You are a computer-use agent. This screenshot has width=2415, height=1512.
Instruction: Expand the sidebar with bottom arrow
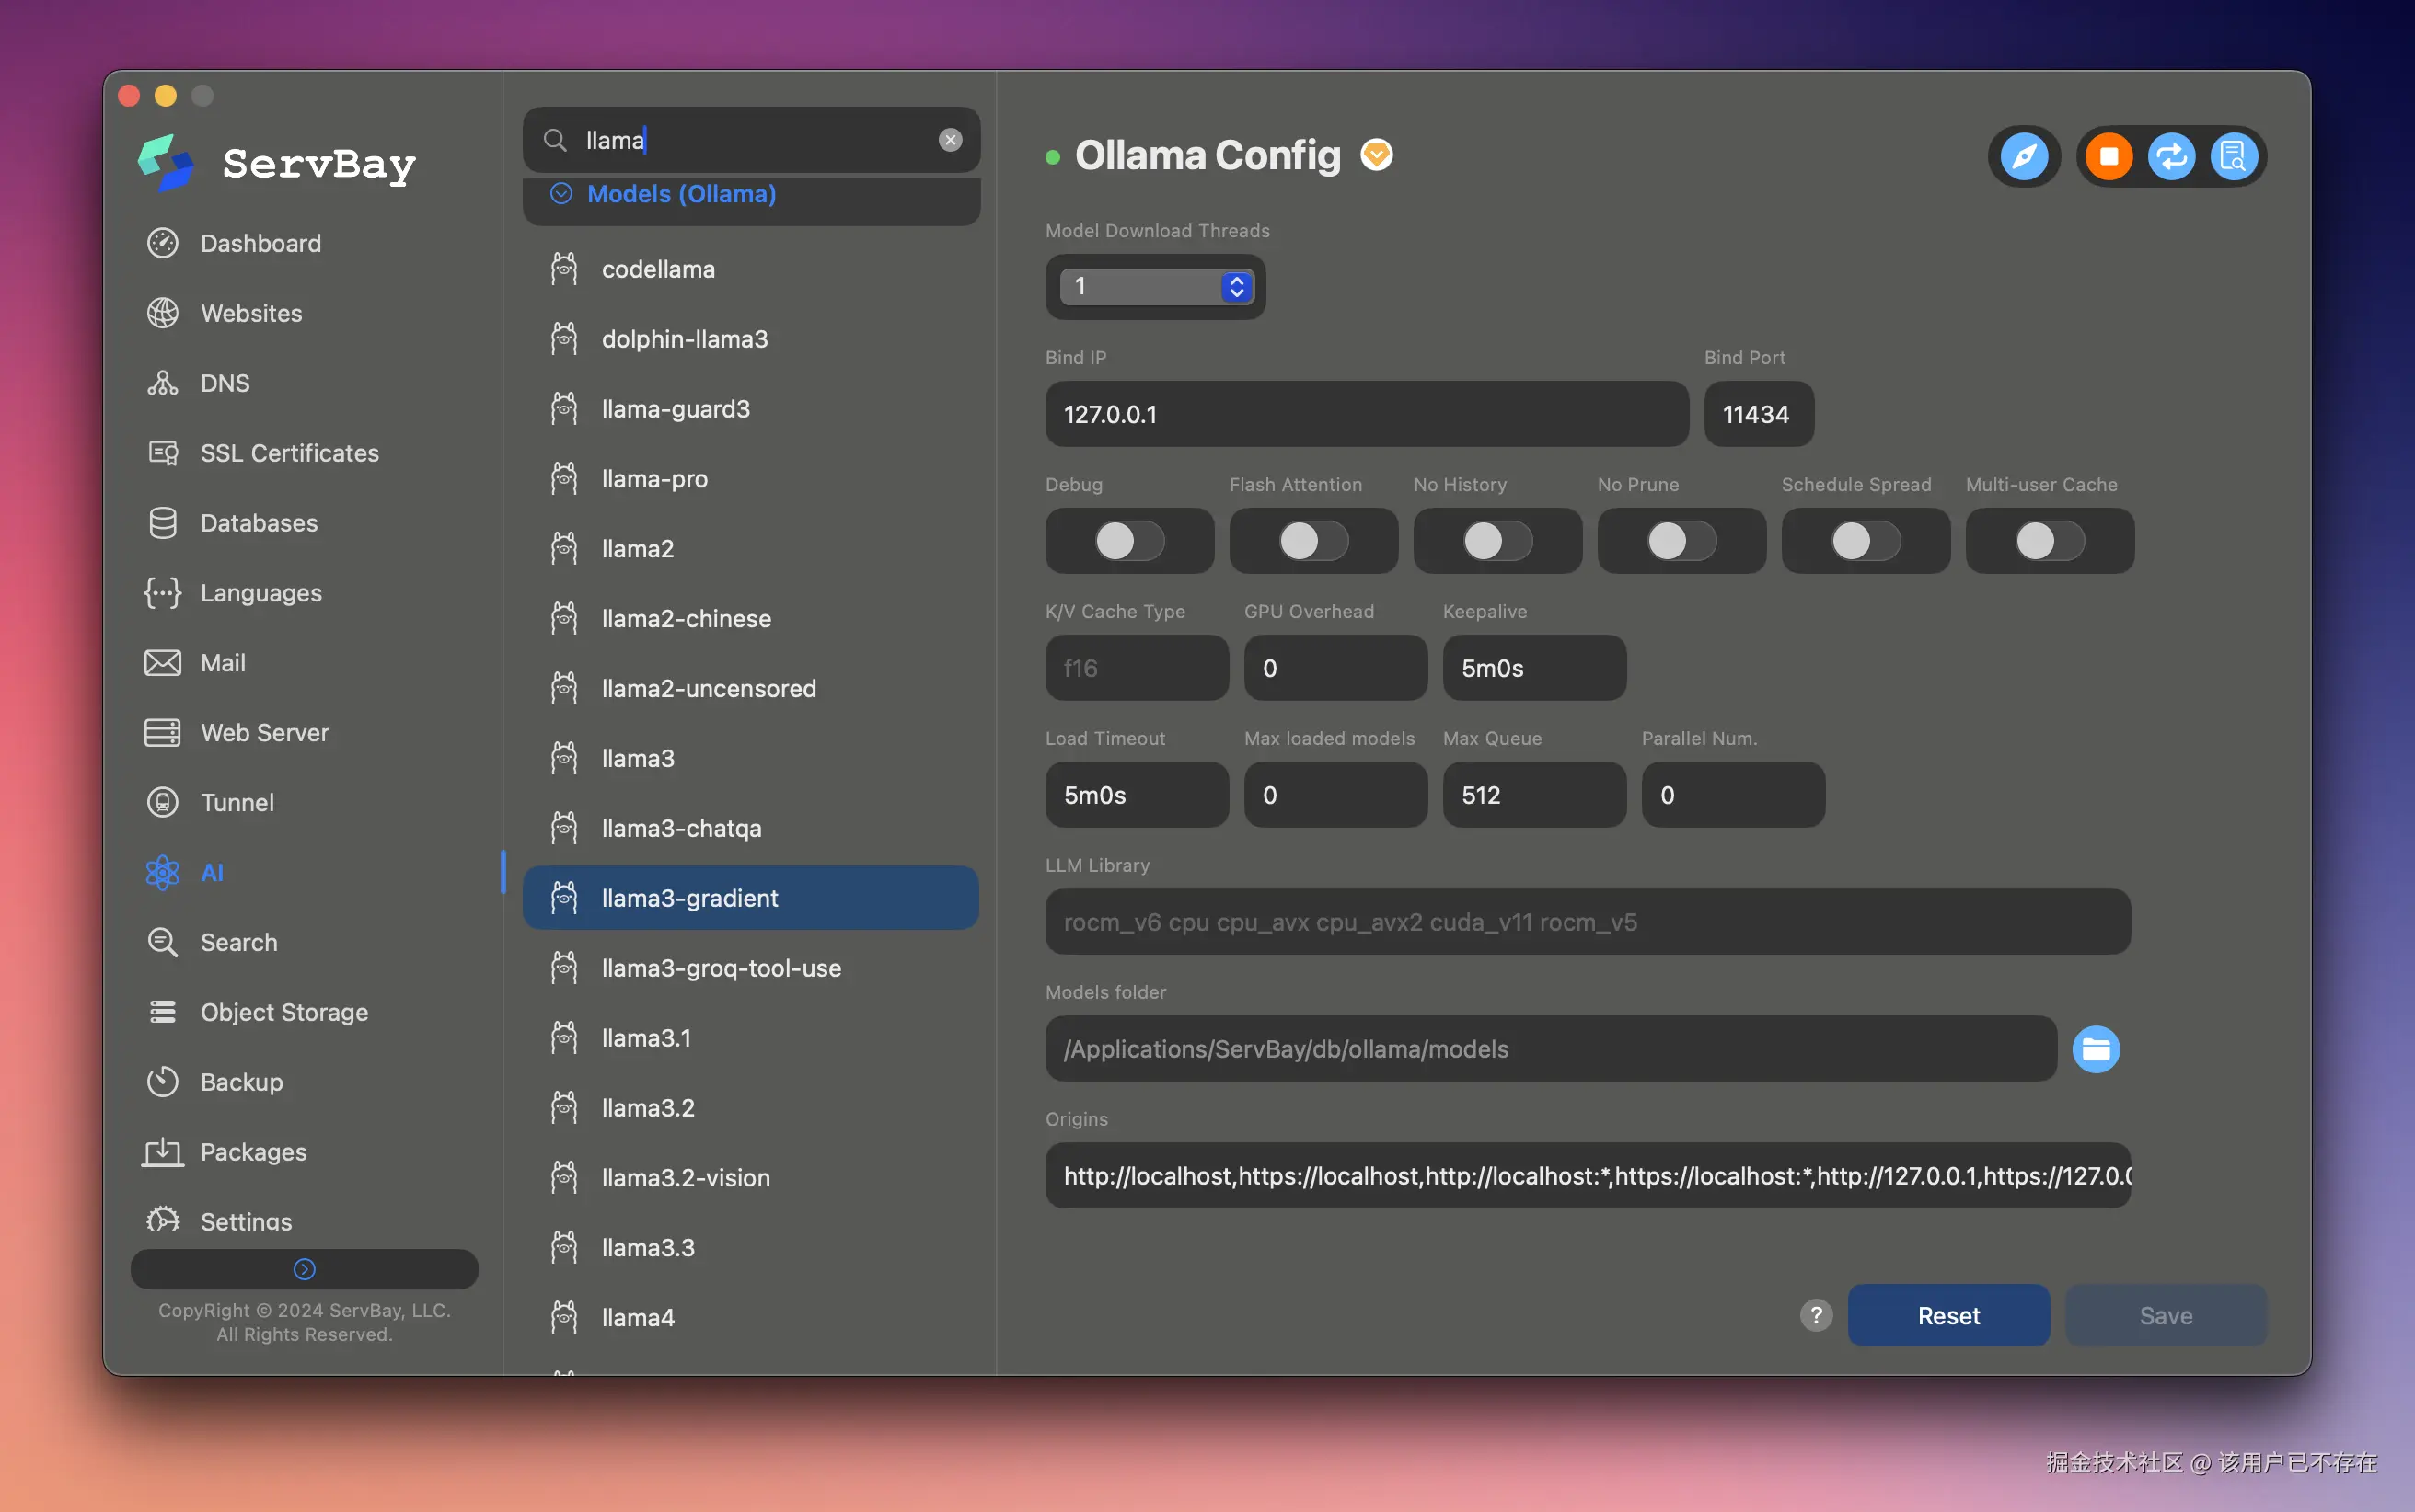tap(304, 1269)
